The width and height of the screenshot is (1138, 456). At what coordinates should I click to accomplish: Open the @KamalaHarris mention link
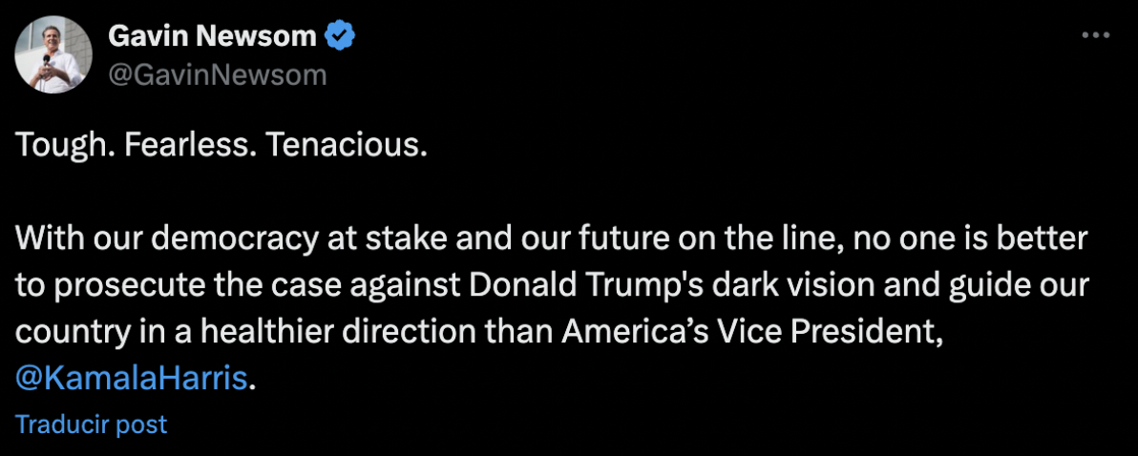click(x=132, y=378)
